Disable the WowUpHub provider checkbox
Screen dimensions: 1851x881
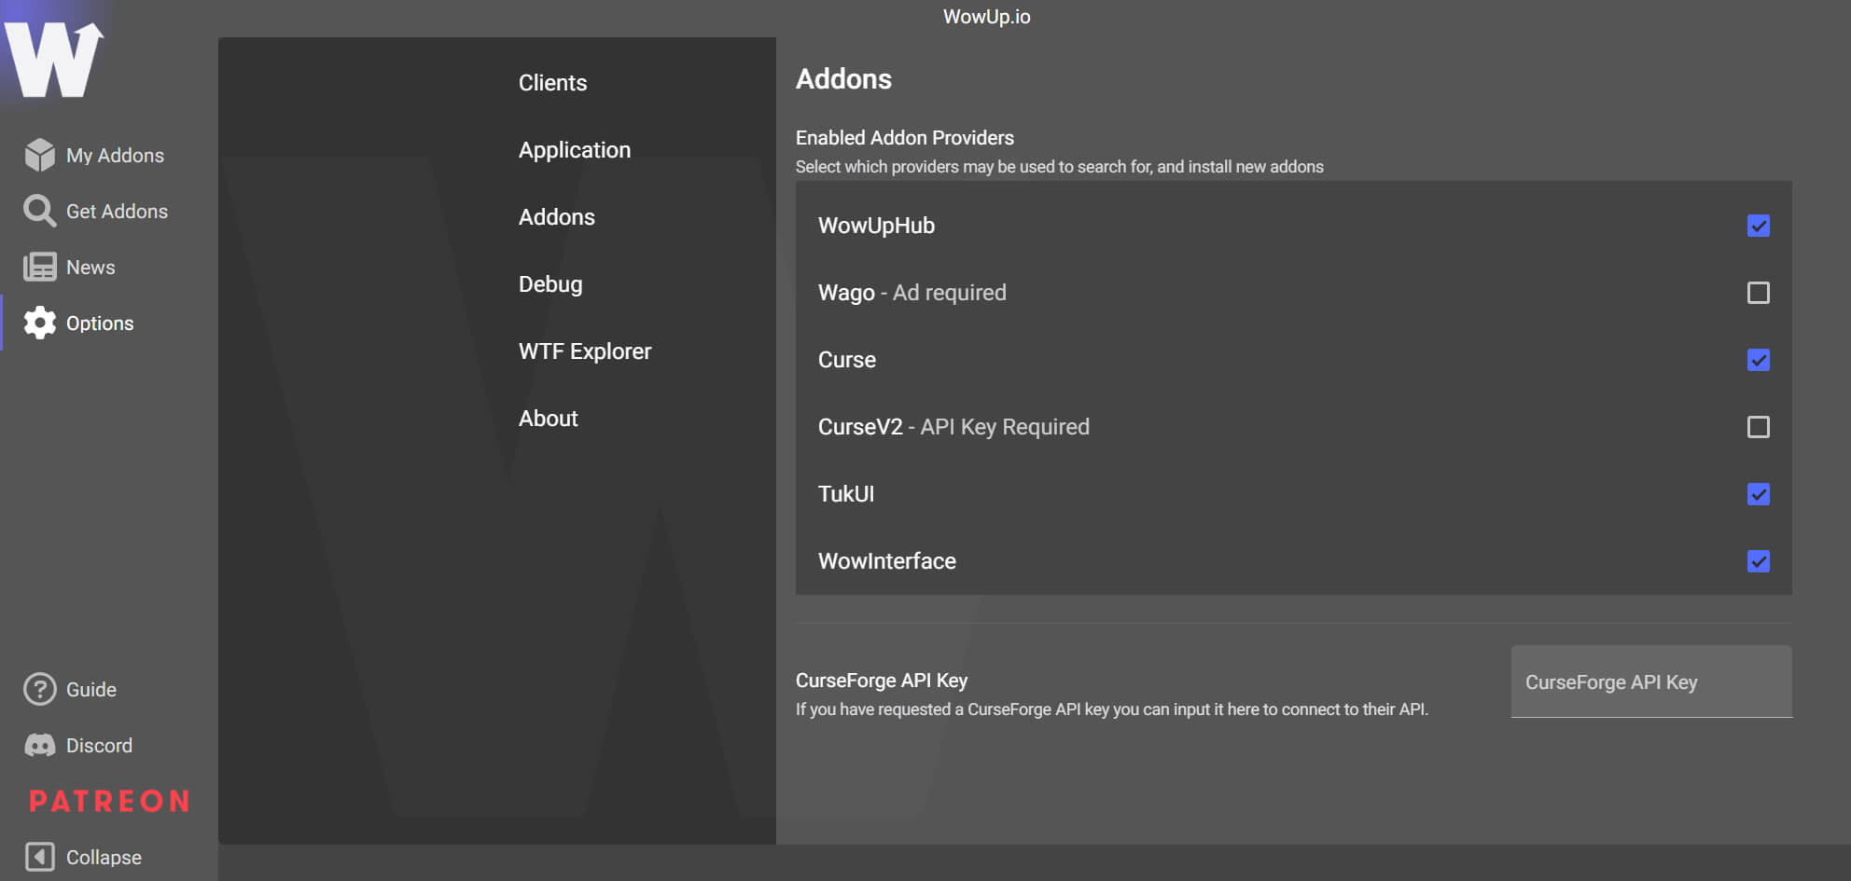(x=1758, y=226)
